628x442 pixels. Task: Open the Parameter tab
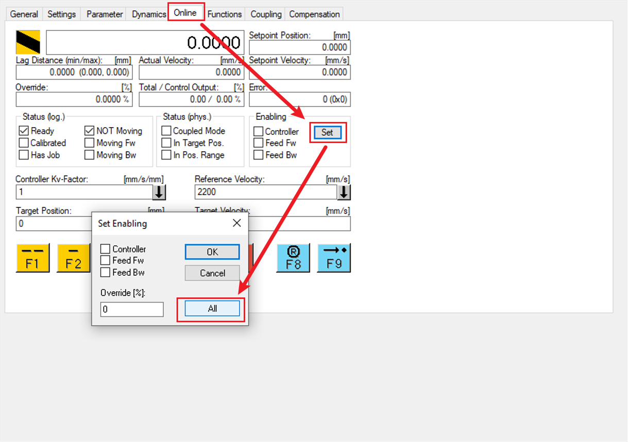coord(105,14)
